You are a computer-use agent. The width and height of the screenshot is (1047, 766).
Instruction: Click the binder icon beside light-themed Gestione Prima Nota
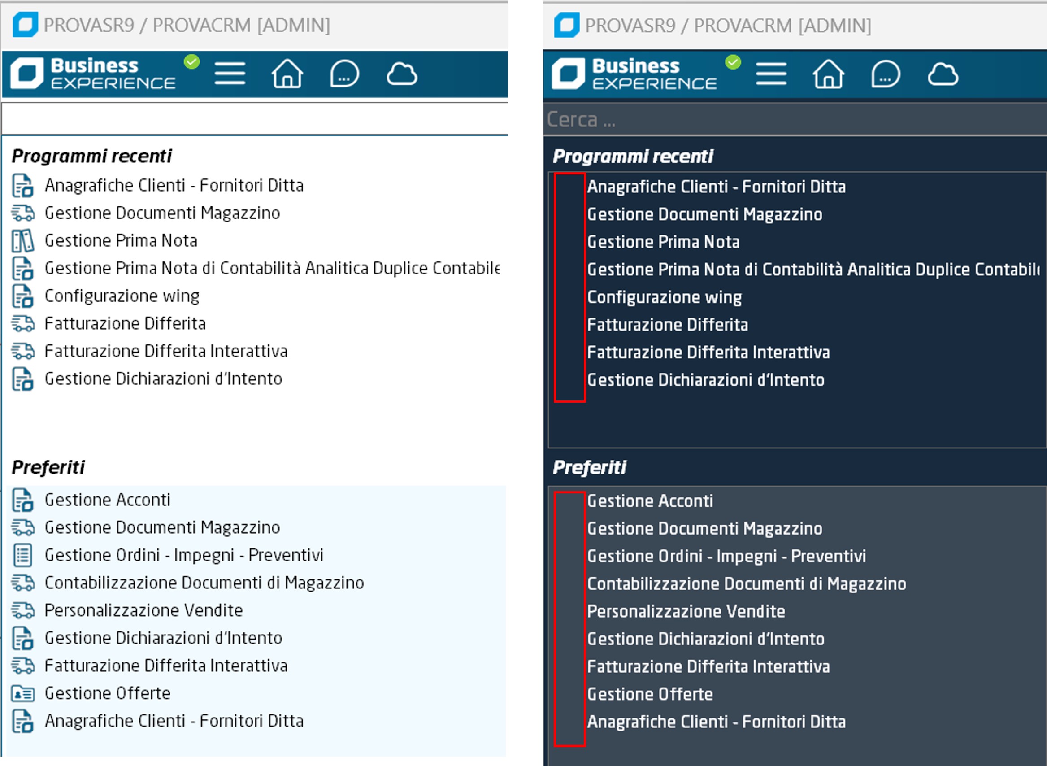tap(23, 241)
